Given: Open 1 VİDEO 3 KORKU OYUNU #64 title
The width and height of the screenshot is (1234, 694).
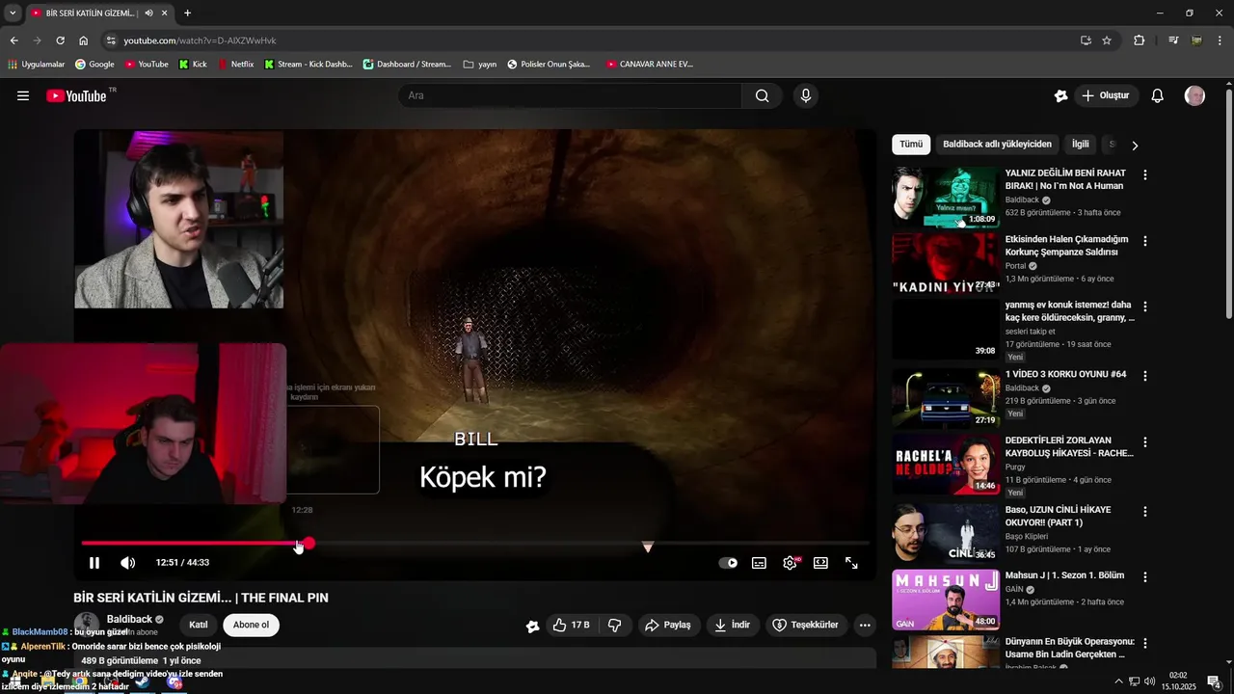Looking at the screenshot, I should click(x=1065, y=374).
